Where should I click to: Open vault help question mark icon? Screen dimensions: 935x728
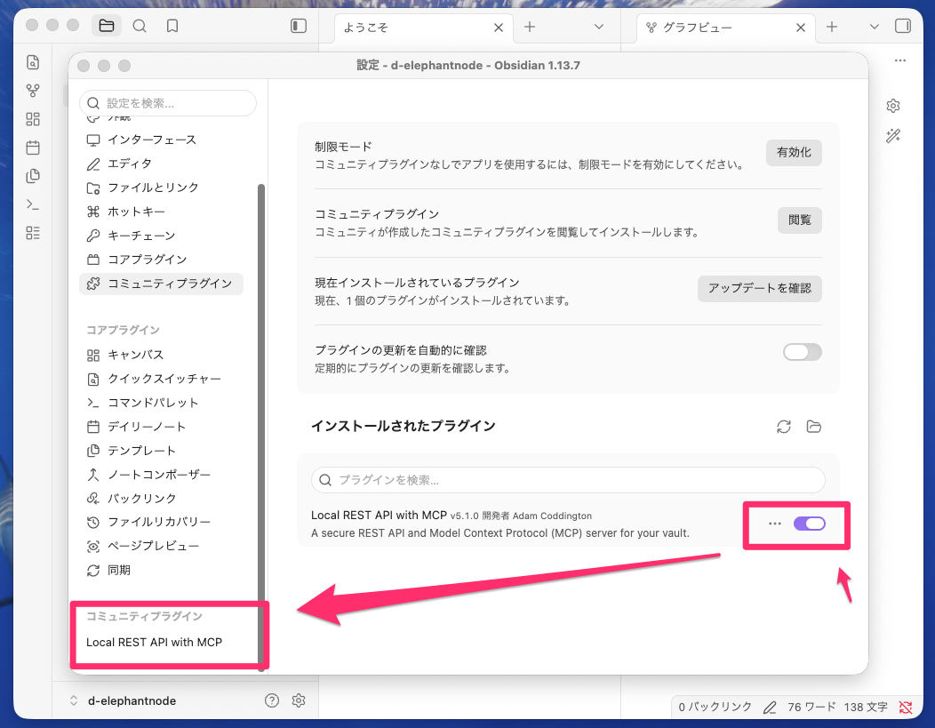[272, 700]
